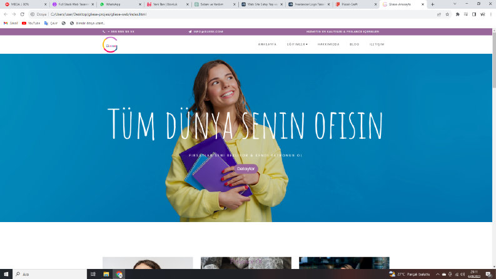This screenshot has width=496, height=279.
Task: Expand the tab search chevron
Action: coord(455,4)
